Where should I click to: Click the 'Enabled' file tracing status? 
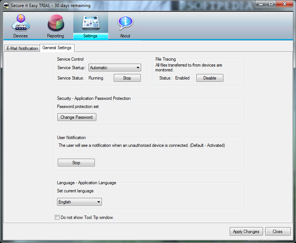tap(182, 78)
